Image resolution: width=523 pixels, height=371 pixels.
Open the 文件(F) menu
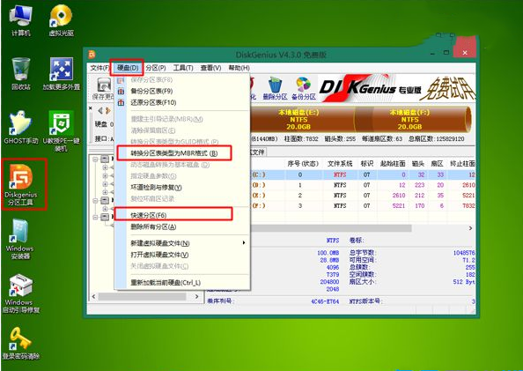click(99, 68)
